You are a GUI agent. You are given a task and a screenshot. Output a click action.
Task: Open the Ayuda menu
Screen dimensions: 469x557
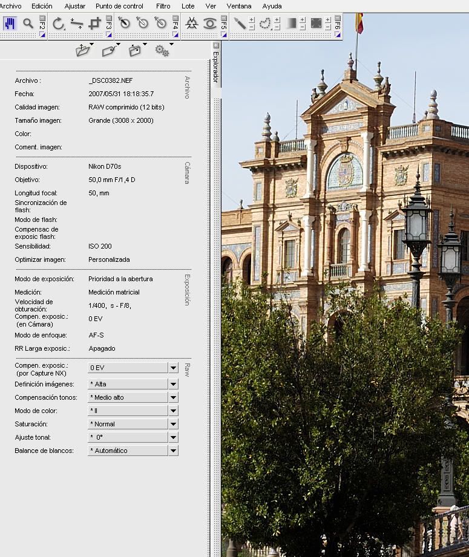coord(272,6)
